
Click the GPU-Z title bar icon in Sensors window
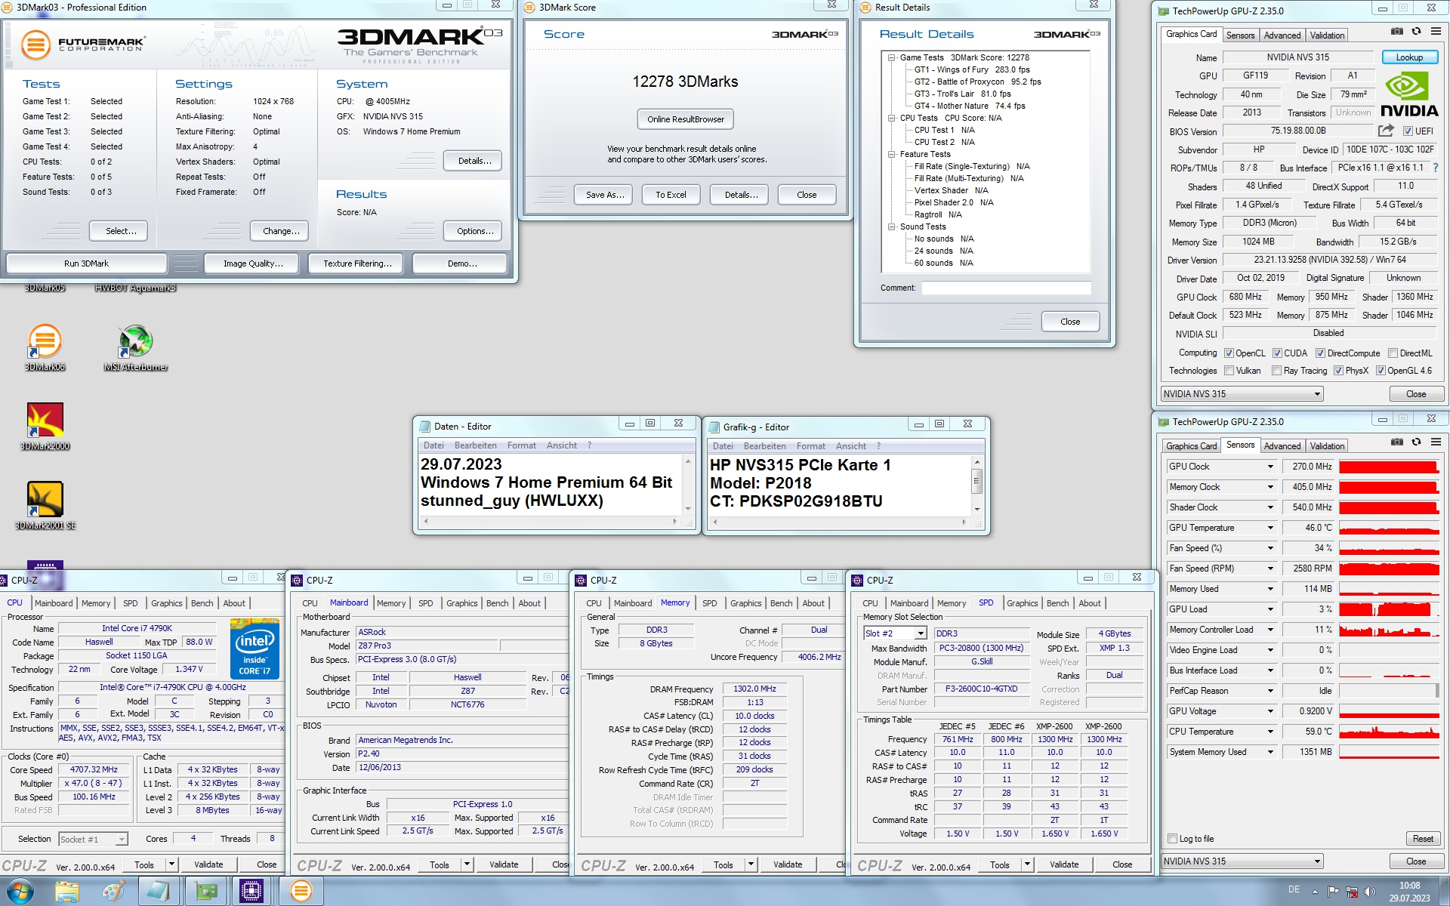[1164, 422]
